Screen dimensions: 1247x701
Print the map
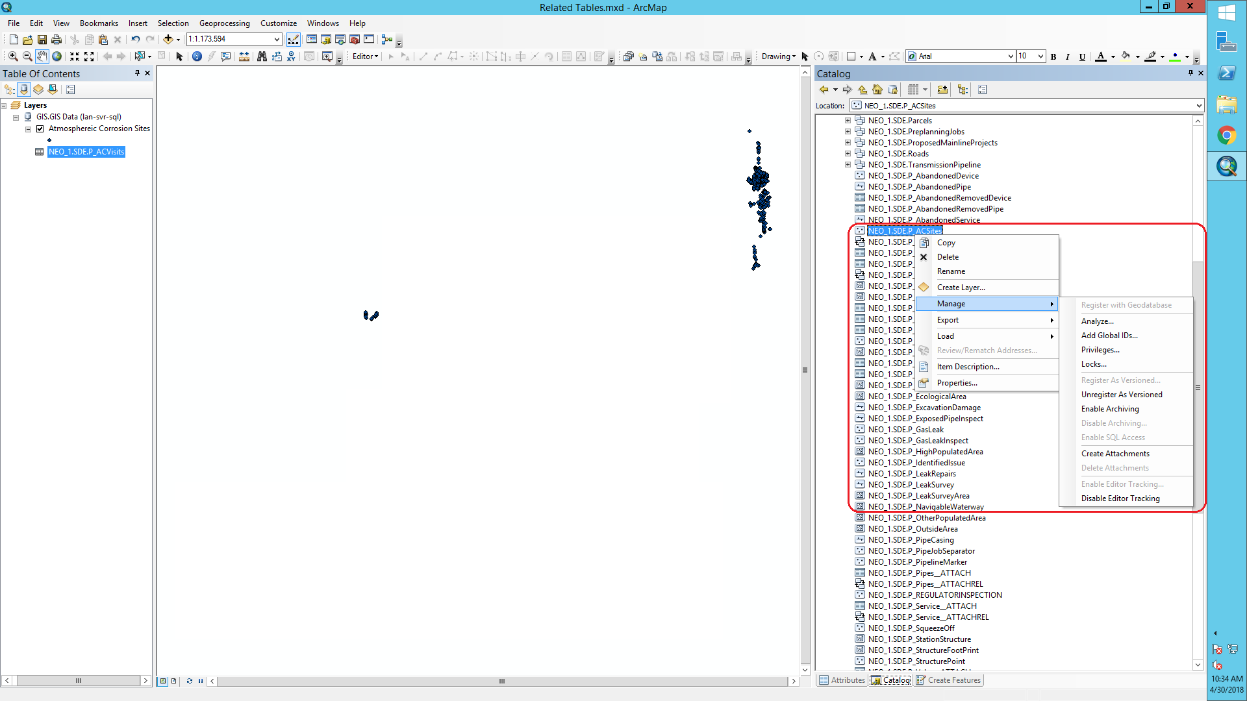[x=57, y=40]
